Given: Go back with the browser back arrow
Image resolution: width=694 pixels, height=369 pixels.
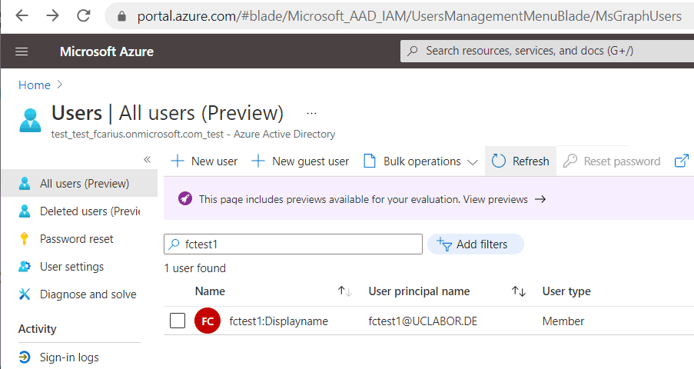Looking at the screenshot, I should coord(22,16).
